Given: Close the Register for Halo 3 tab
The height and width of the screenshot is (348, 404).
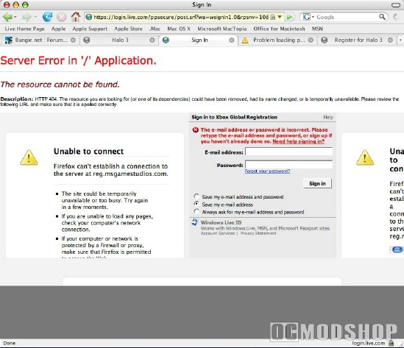Looking at the screenshot, I should click(390, 40).
